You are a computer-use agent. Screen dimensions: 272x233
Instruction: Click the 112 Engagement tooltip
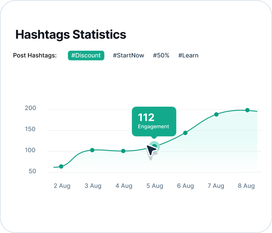154,121
